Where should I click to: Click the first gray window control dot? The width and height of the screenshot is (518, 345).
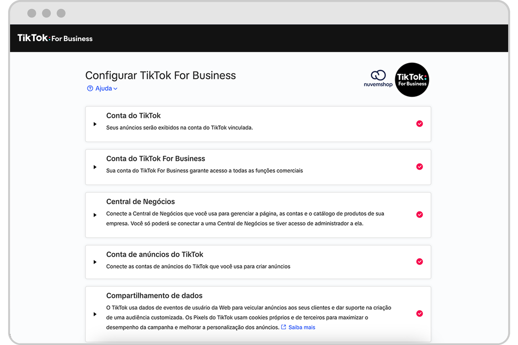tap(32, 13)
